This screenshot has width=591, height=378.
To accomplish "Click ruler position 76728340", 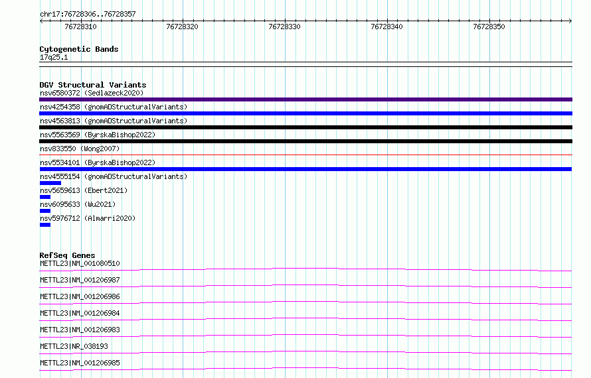I will pos(386,27).
